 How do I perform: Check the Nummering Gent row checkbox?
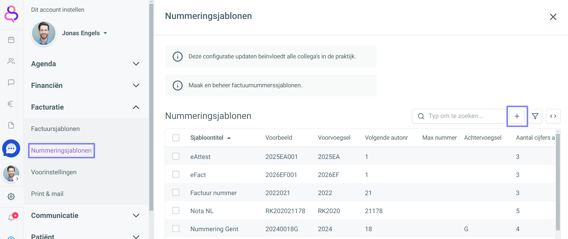176,228
